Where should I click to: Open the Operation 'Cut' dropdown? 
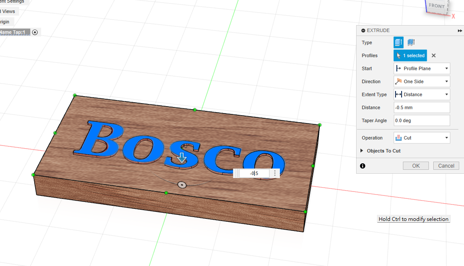[422, 138]
